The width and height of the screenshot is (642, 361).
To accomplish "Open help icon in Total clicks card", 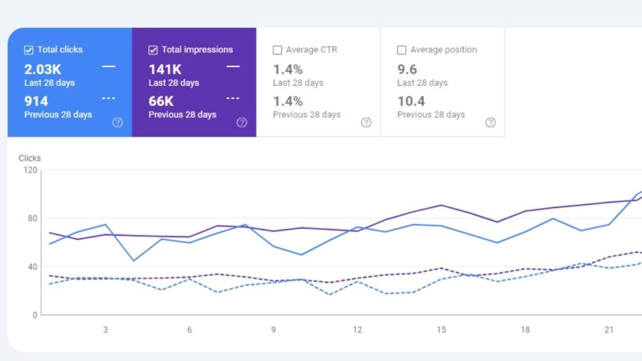I will [x=117, y=122].
